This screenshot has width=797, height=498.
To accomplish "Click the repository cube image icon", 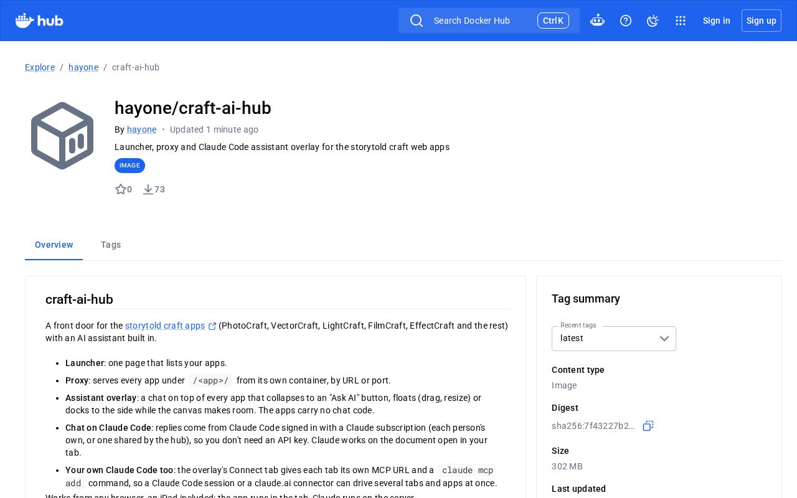I will click(x=62, y=136).
